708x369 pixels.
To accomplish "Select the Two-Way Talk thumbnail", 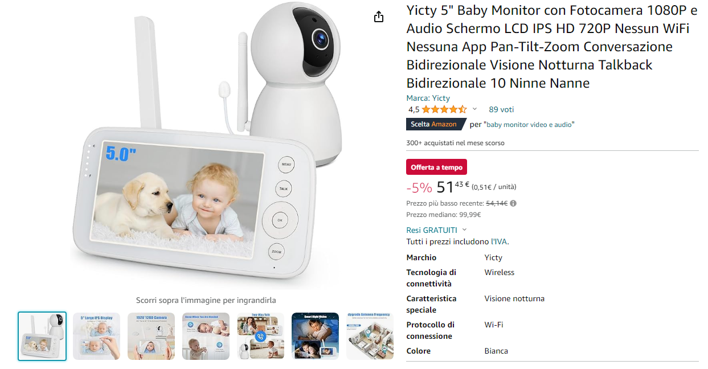I will tap(260, 336).
